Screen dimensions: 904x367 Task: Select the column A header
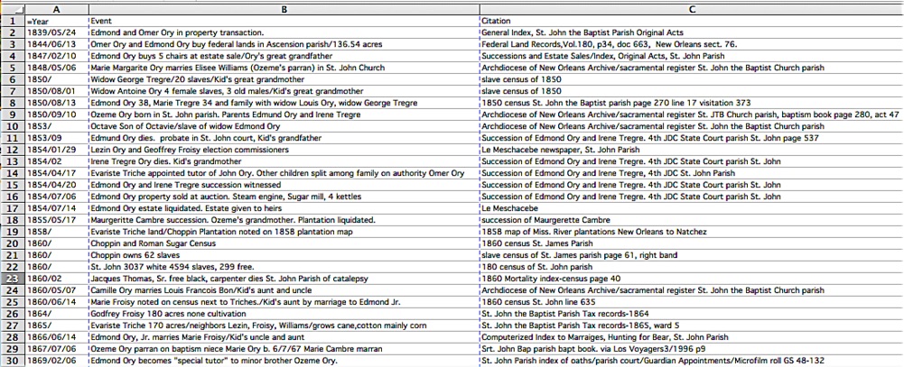56,7
